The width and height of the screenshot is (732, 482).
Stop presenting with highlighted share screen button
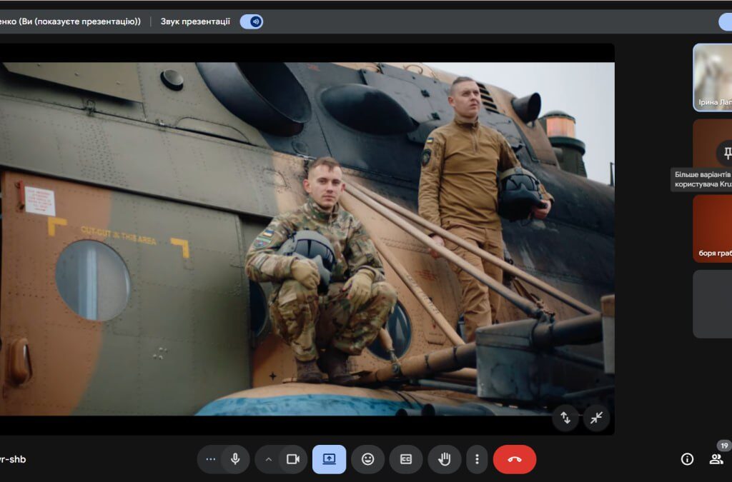329,459
